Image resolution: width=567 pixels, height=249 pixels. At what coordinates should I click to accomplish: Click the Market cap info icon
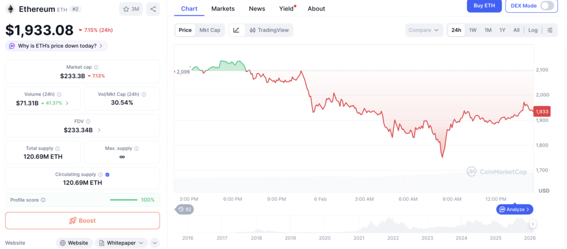click(x=96, y=67)
